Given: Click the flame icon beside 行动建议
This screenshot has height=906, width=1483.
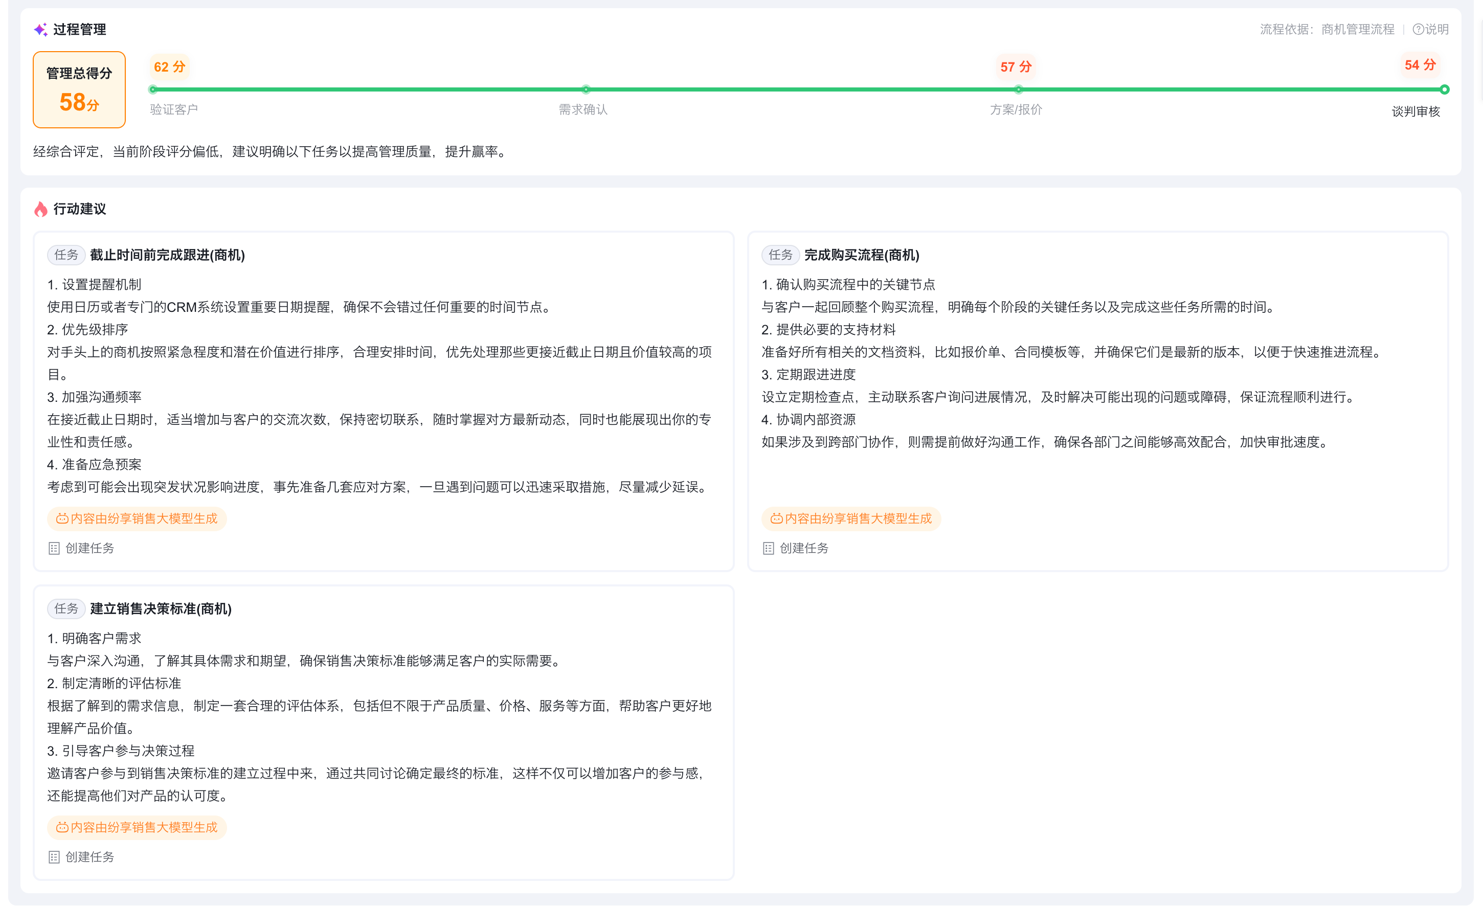Looking at the screenshot, I should pyautogui.click(x=41, y=209).
